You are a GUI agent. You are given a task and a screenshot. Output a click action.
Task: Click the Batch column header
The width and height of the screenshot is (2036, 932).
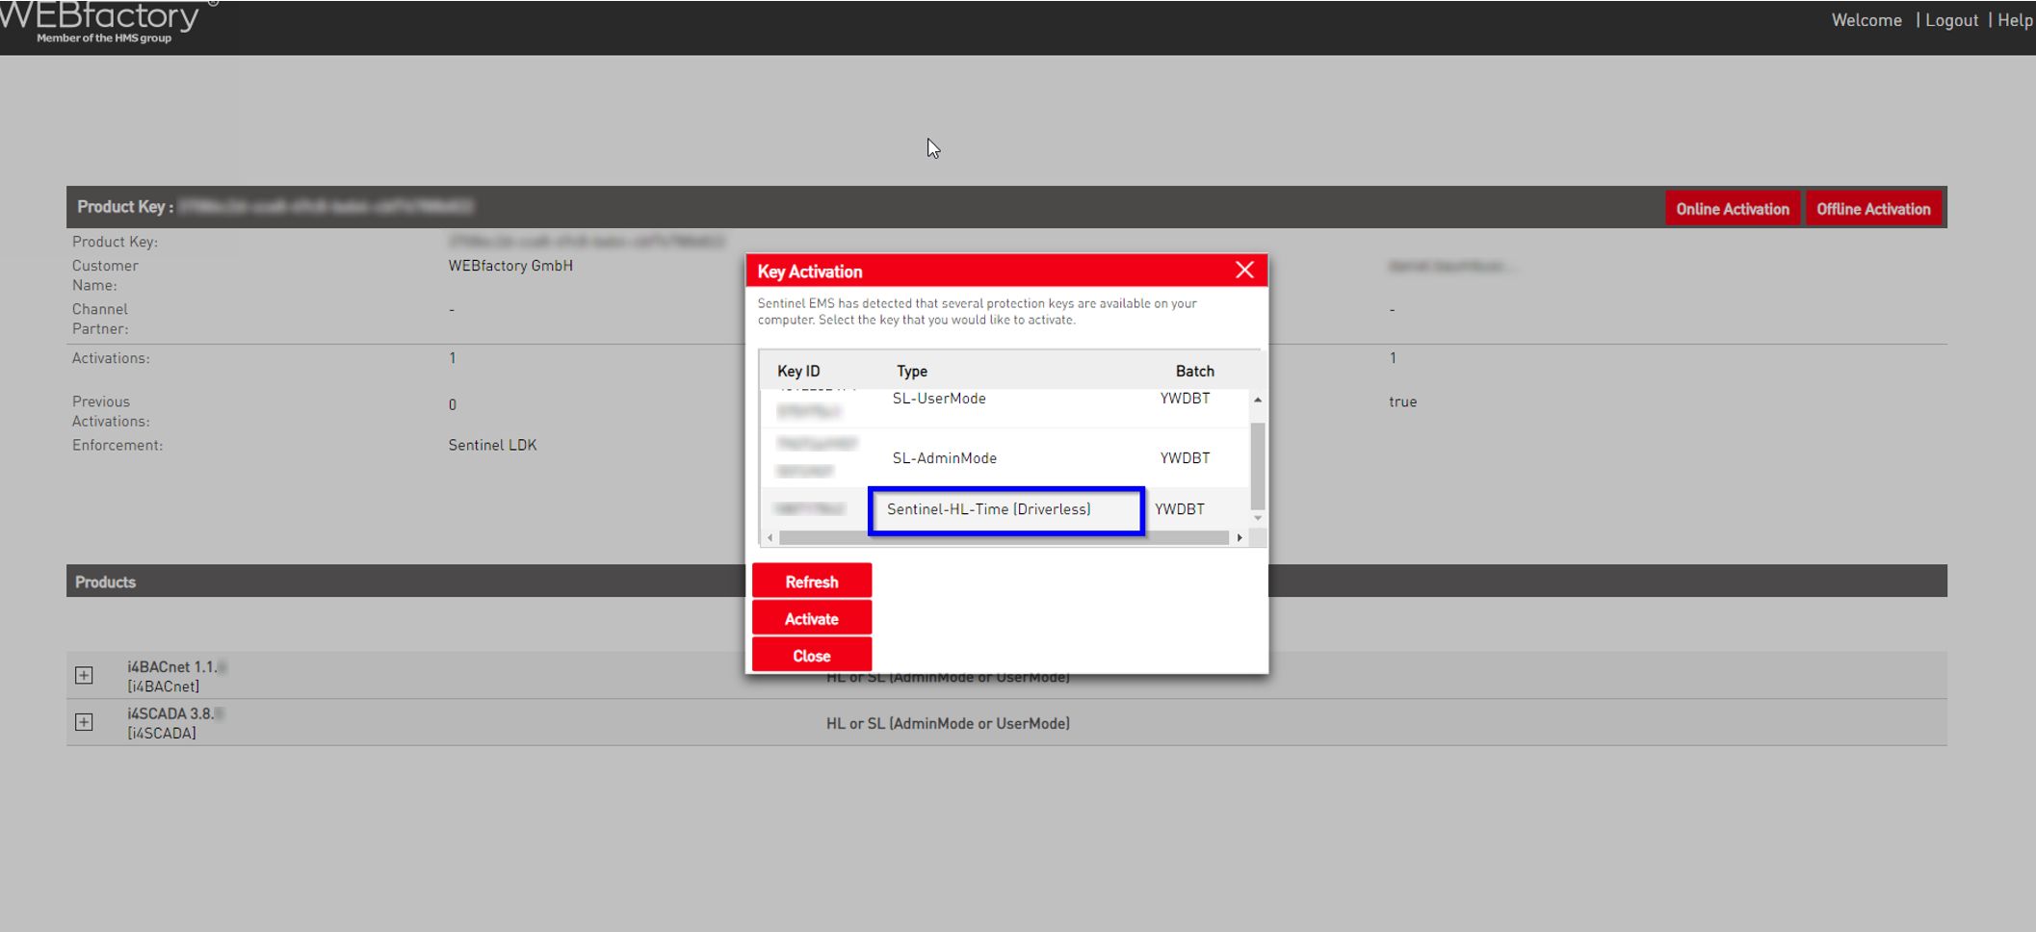click(1194, 372)
